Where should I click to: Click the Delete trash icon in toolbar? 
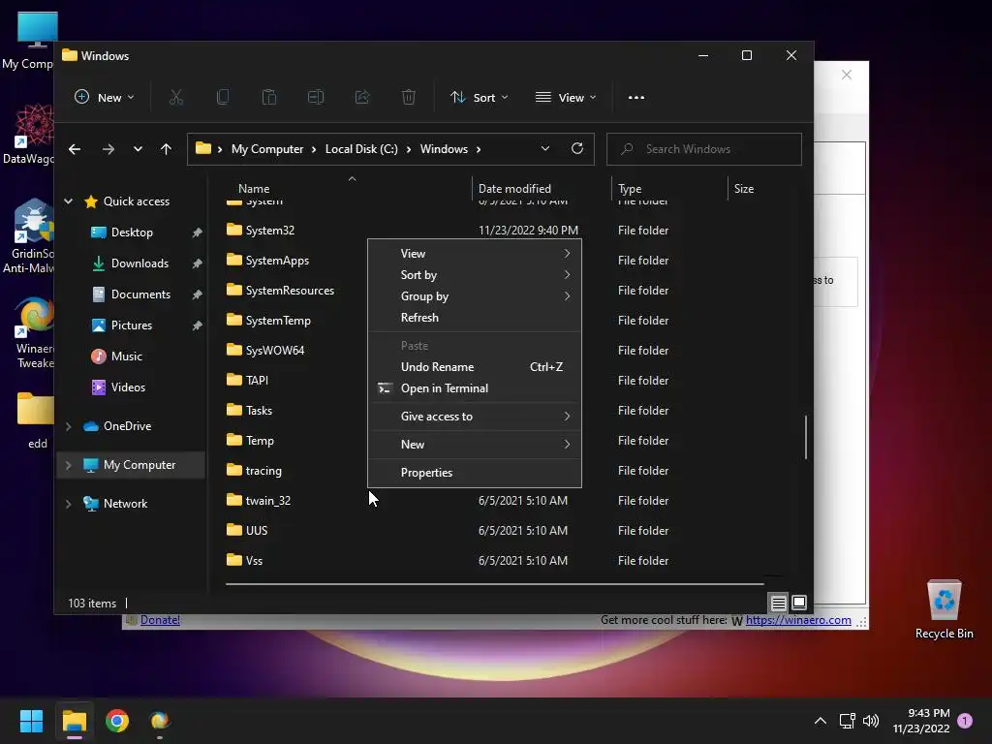click(x=409, y=98)
